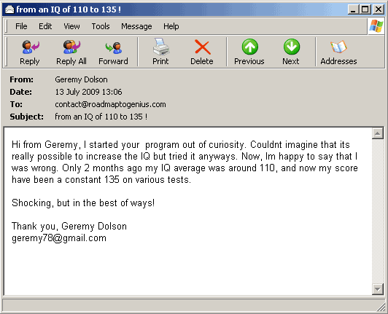The image size is (388, 314).
Task: Open the Edit menu
Action: pyautogui.click(x=45, y=26)
